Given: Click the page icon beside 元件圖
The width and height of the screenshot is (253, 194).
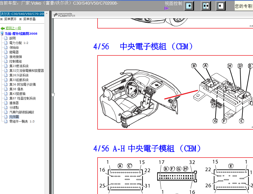Looking at the screenshot, I should point(6,117).
